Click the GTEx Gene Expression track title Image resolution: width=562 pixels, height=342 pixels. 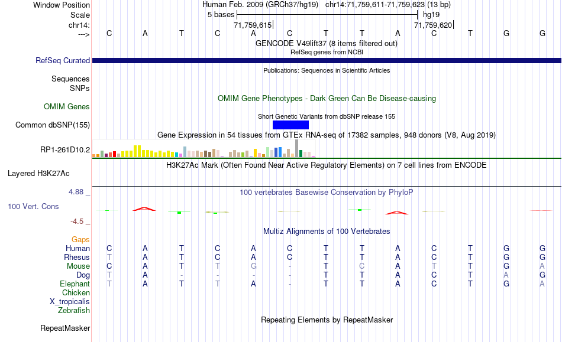click(327, 135)
